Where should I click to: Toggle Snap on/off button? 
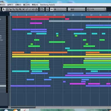[x=52, y=9]
